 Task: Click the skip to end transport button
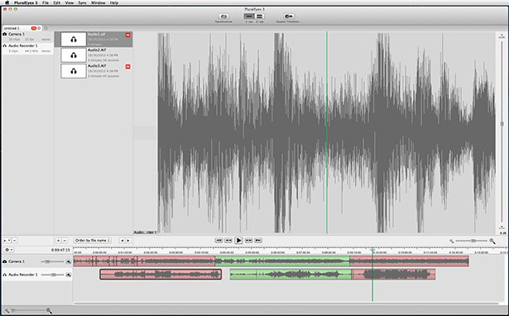[x=258, y=241]
